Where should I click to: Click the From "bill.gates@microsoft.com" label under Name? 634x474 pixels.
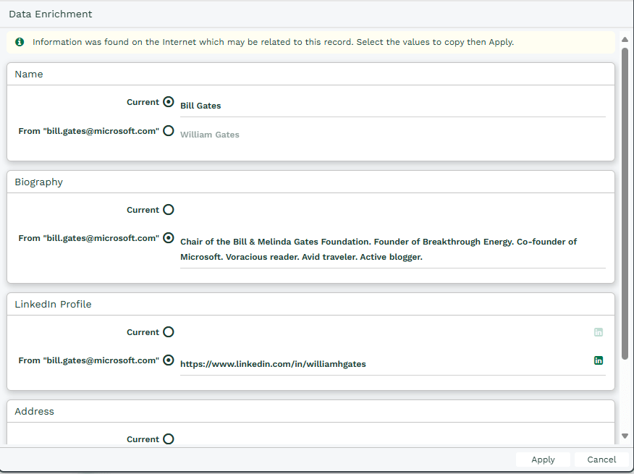[x=88, y=131]
